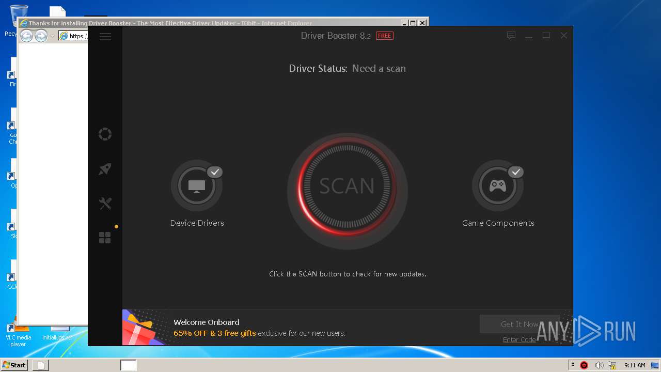Open the volume speaker tray icon

point(599,365)
